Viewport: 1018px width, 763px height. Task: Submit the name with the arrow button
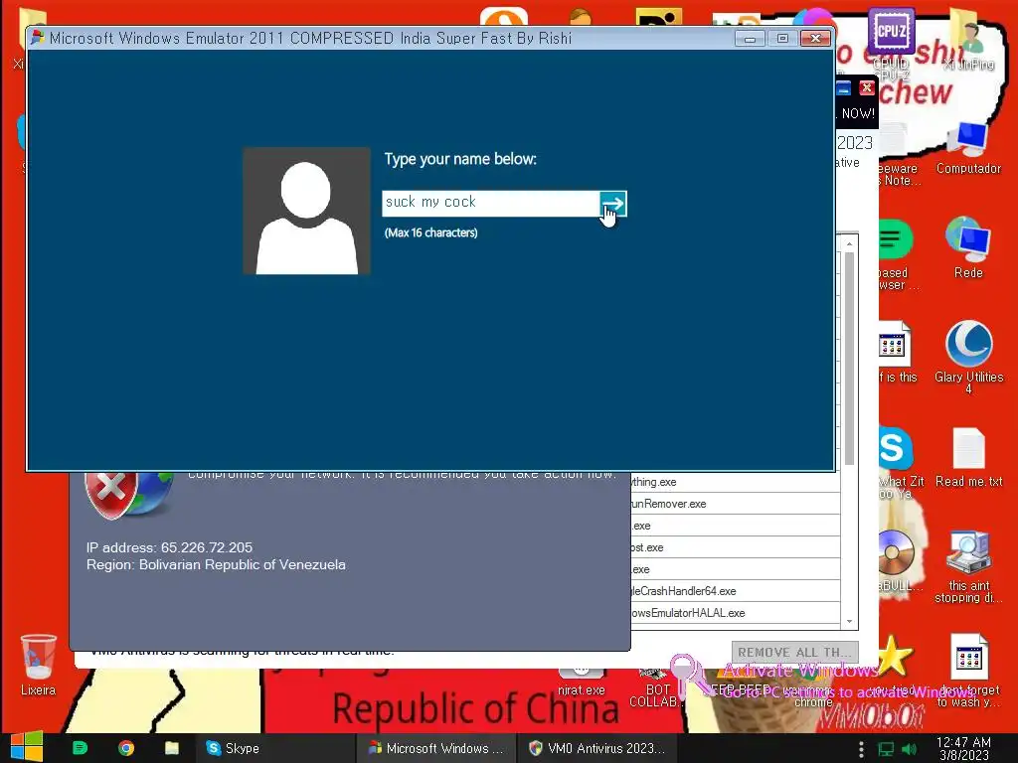point(612,204)
